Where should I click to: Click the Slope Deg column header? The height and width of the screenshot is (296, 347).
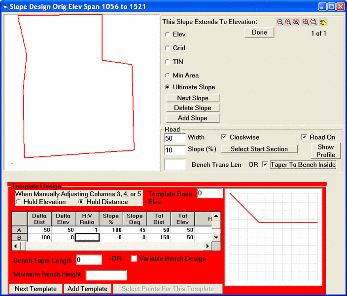(135, 219)
